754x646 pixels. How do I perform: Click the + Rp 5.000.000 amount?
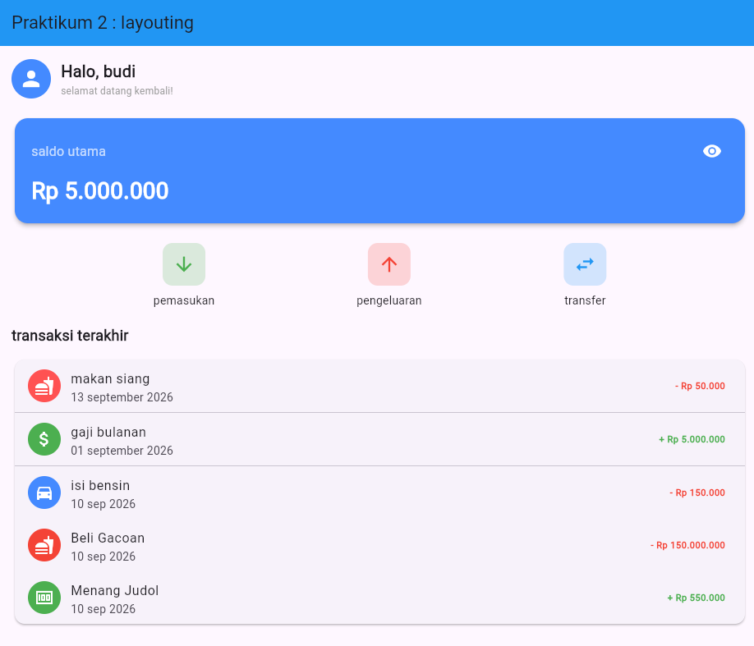coord(692,439)
